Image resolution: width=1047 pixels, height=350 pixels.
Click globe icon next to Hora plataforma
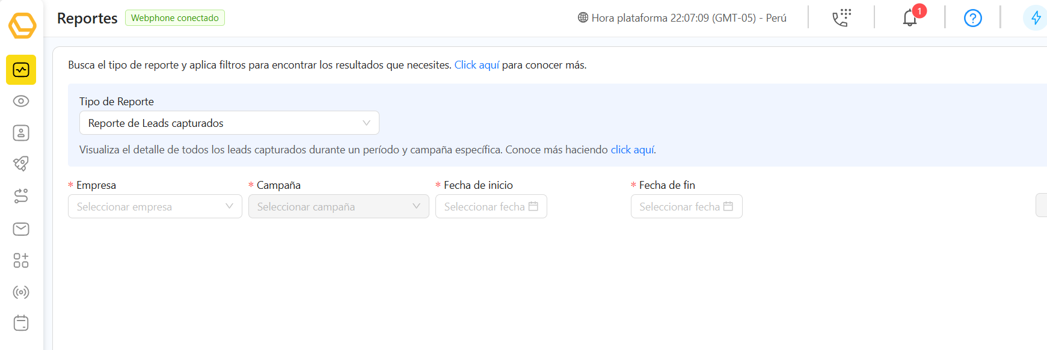[583, 17]
